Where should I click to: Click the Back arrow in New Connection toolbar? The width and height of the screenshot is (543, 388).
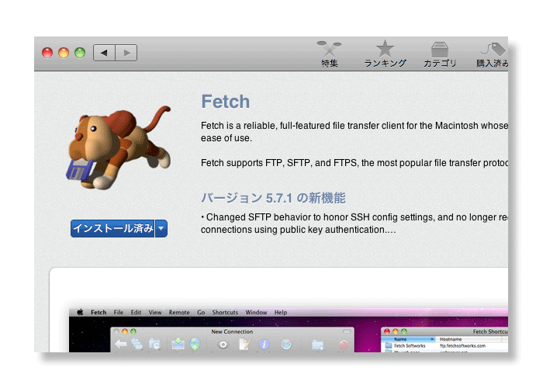tap(121, 345)
